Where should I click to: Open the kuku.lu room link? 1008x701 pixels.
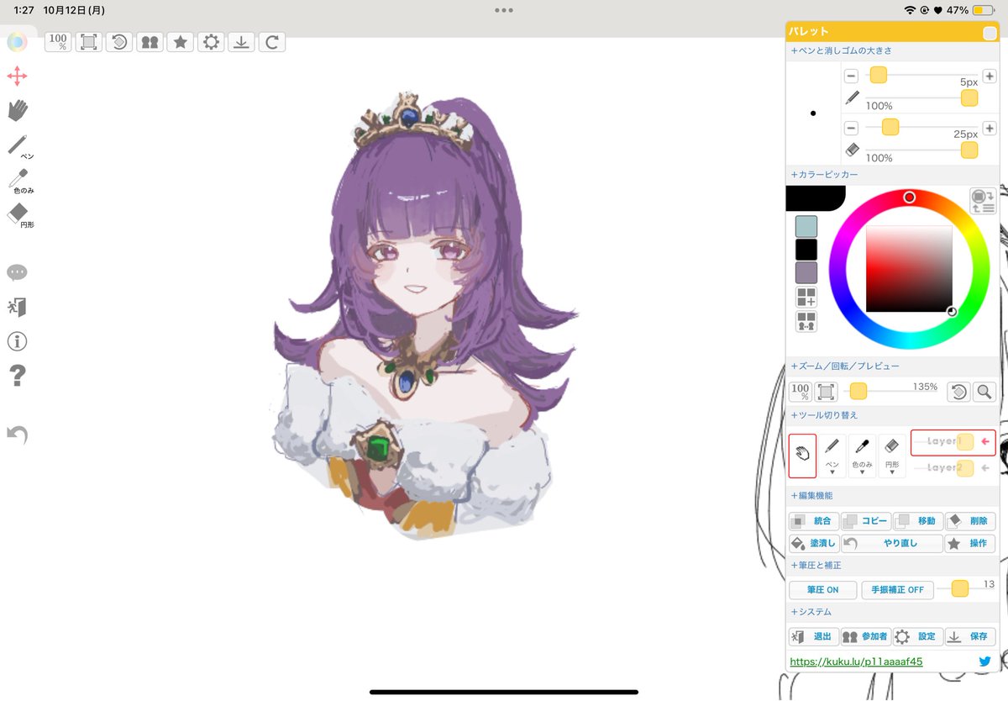tap(856, 661)
